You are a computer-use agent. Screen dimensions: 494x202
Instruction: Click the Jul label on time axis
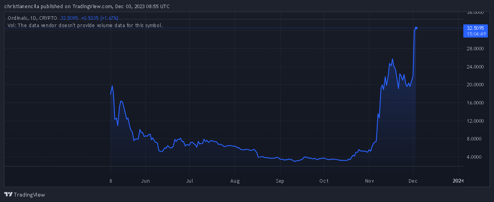(x=190, y=181)
